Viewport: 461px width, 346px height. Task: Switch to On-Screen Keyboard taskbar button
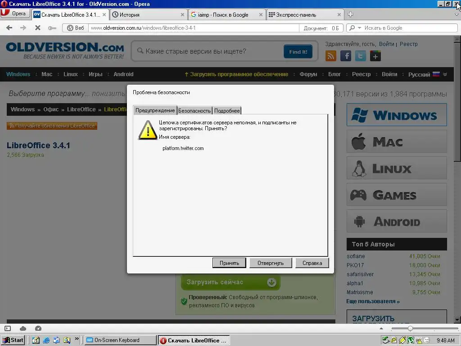coord(121,340)
